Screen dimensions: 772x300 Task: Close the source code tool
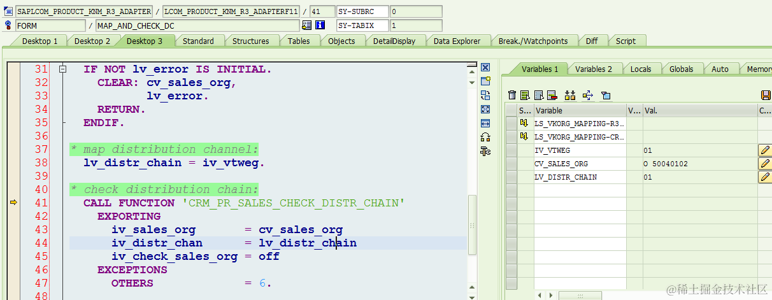pyautogui.click(x=485, y=68)
